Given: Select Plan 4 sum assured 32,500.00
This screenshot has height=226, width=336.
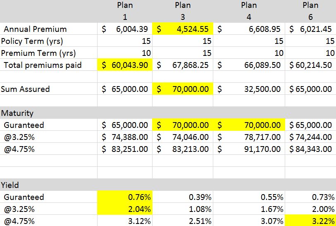Looking at the screenshot, I should tap(250, 89).
